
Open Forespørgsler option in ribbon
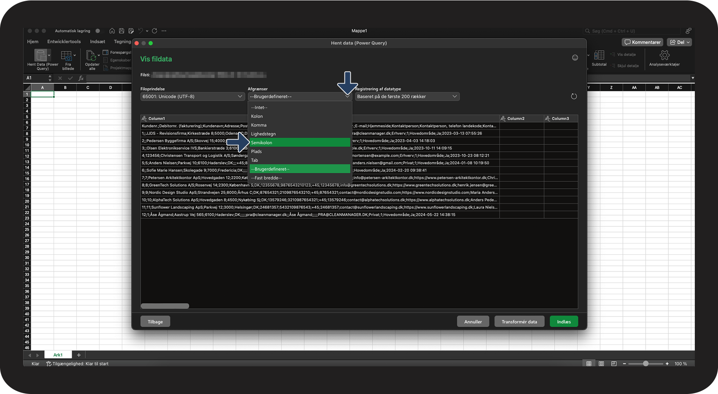[x=117, y=52]
